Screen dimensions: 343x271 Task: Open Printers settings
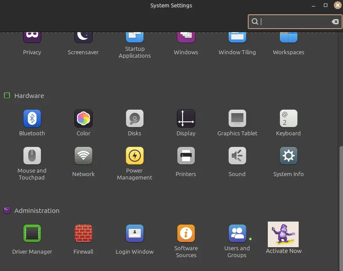[186, 156]
